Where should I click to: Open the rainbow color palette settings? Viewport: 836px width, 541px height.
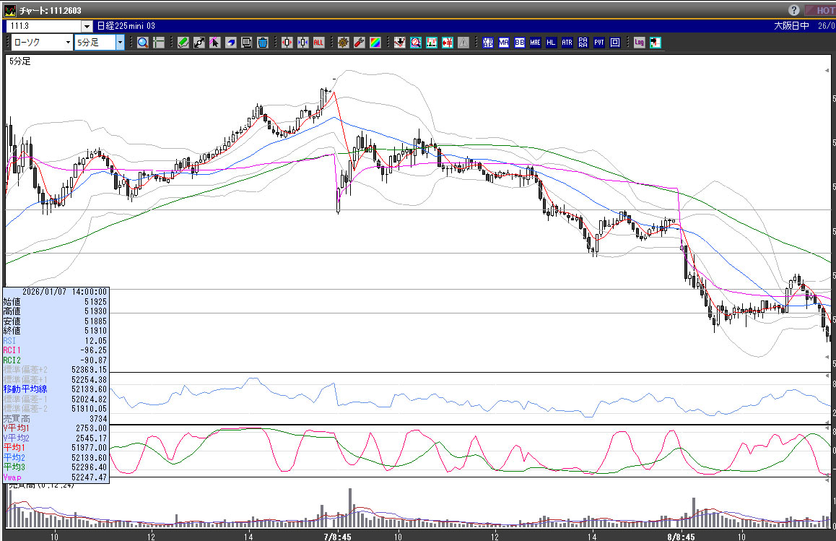coord(375,43)
